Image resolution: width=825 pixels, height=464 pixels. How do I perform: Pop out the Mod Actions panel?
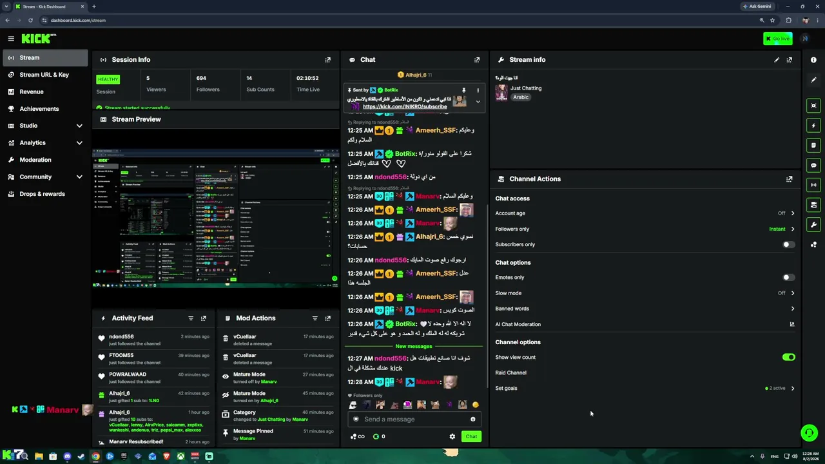328,318
